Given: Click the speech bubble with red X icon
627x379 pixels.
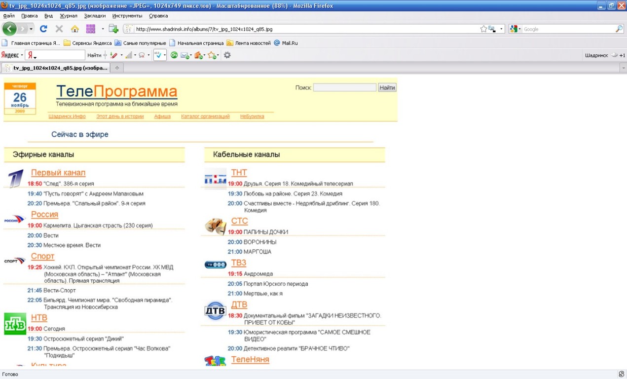Looking at the screenshot, I should (142, 55).
